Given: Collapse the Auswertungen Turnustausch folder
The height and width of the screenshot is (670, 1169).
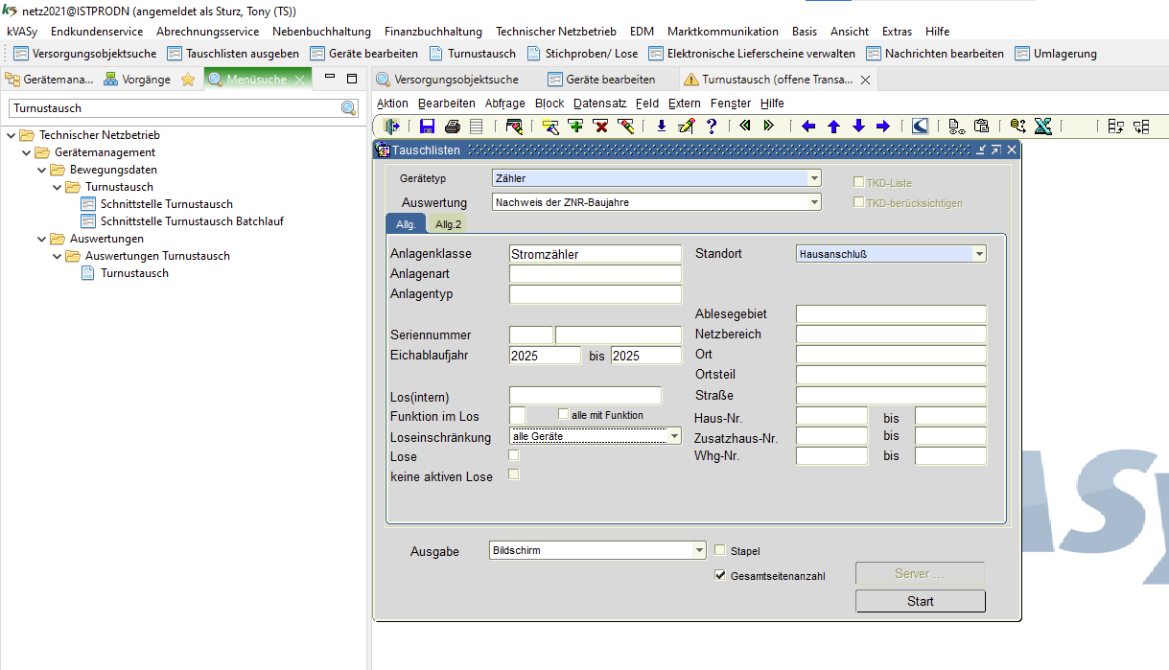Looking at the screenshot, I should pos(57,256).
